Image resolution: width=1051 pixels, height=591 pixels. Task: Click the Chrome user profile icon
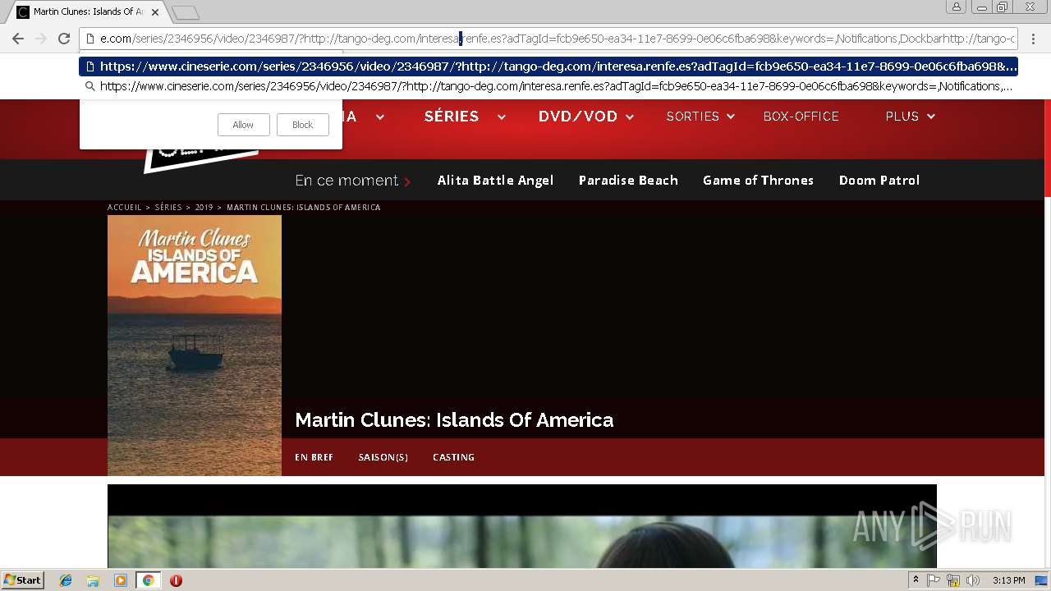[x=956, y=7]
